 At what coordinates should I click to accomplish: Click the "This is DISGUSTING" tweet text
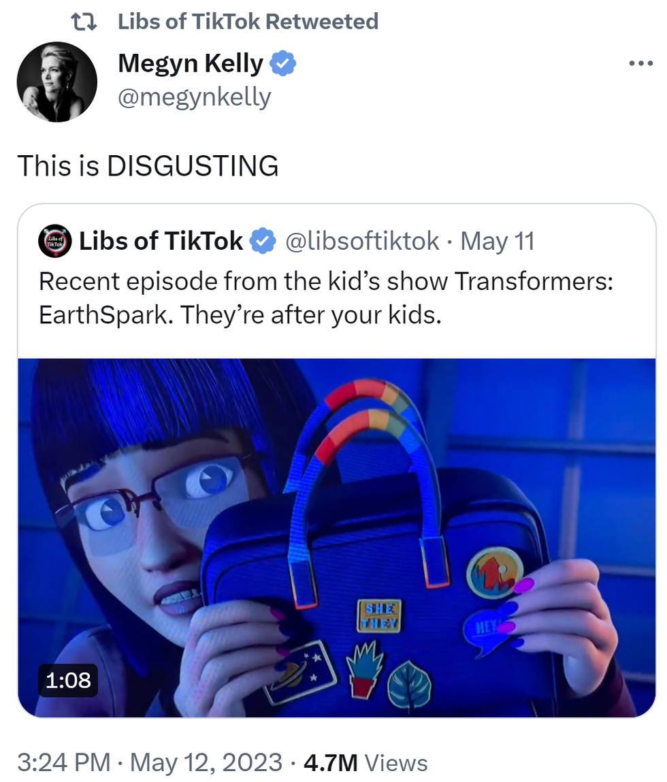148,165
